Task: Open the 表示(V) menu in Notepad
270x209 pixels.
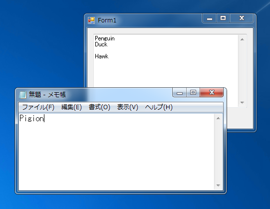Action: click(128, 107)
